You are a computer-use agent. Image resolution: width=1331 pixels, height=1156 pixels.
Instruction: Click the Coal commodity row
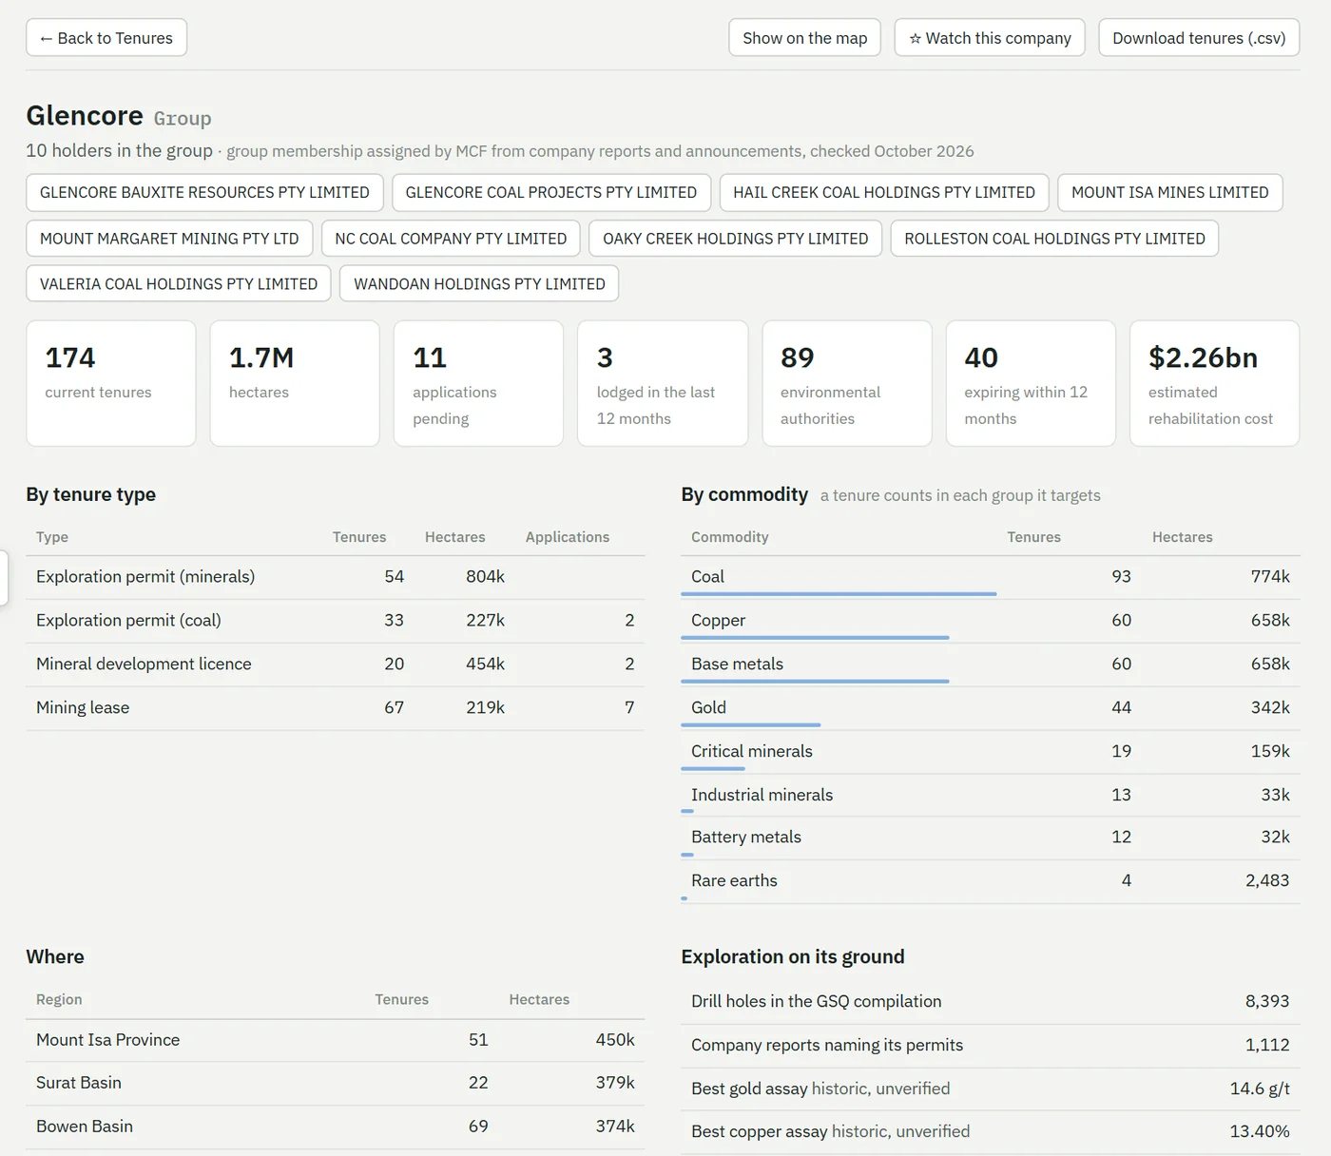click(x=991, y=577)
